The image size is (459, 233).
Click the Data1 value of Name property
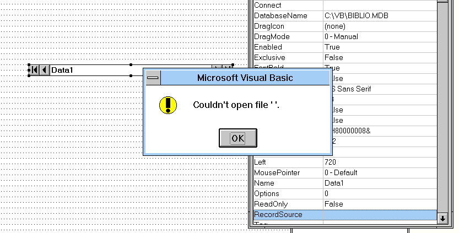click(334, 183)
